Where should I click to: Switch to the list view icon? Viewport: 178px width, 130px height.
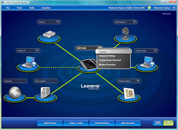pos(158,123)
